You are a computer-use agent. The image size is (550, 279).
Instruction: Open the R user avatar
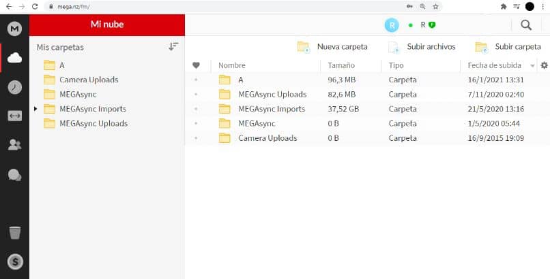(x=392, y=25)
